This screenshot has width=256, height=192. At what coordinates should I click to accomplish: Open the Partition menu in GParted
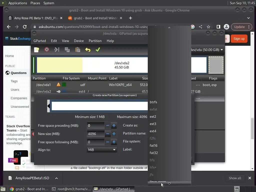[x=95, y=41]
